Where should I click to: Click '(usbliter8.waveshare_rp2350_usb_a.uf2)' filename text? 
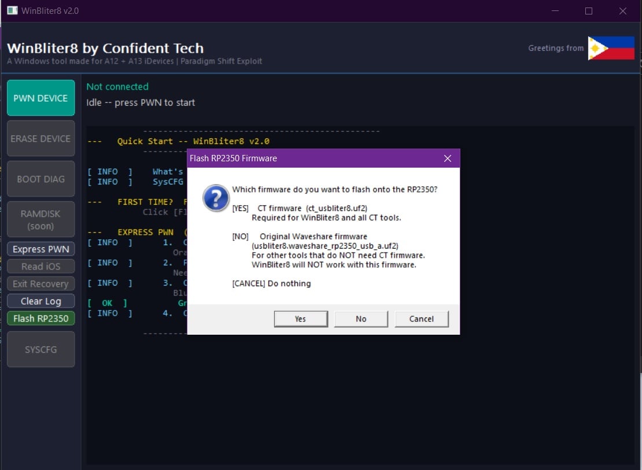324,246
